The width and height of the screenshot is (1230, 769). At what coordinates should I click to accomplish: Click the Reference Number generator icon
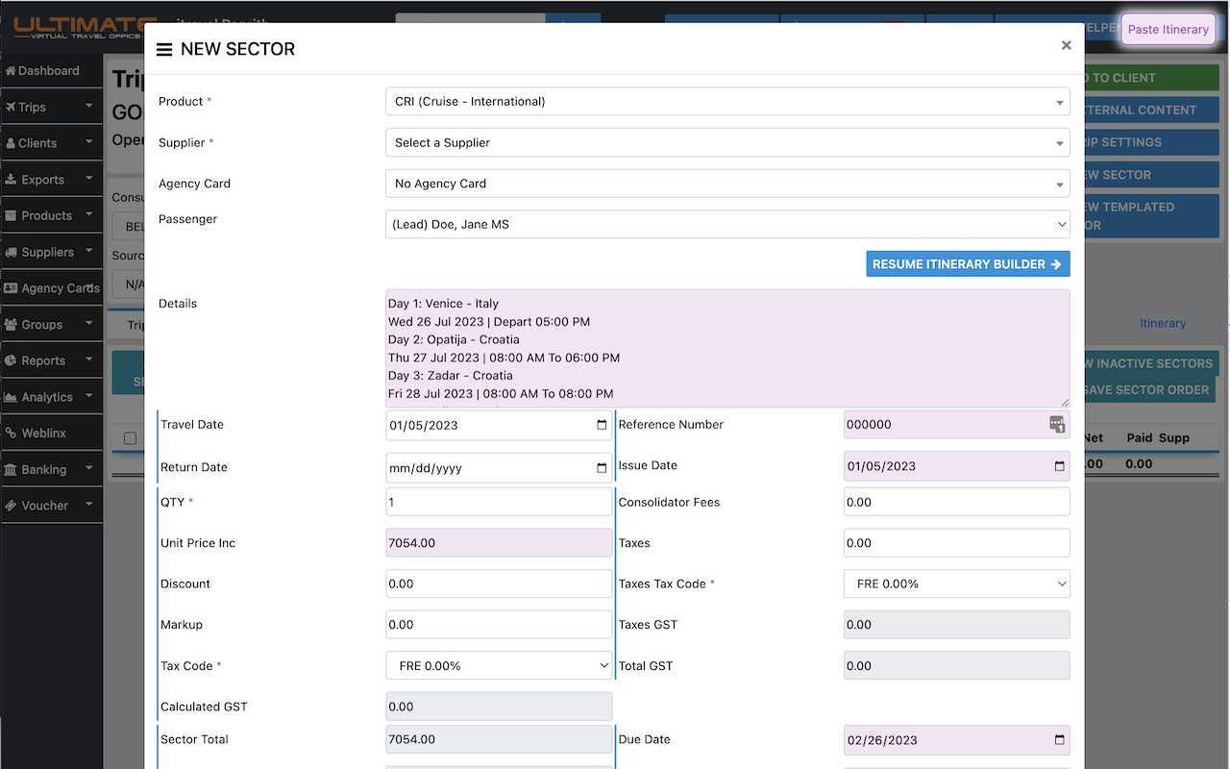pyautogui.click(x=1056, y=425)
